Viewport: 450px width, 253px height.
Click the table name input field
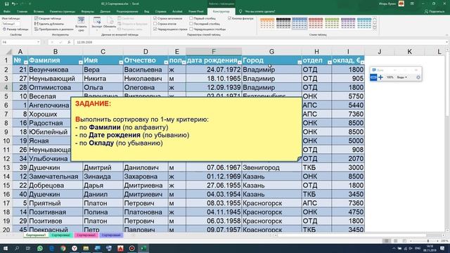click(11, 24)
